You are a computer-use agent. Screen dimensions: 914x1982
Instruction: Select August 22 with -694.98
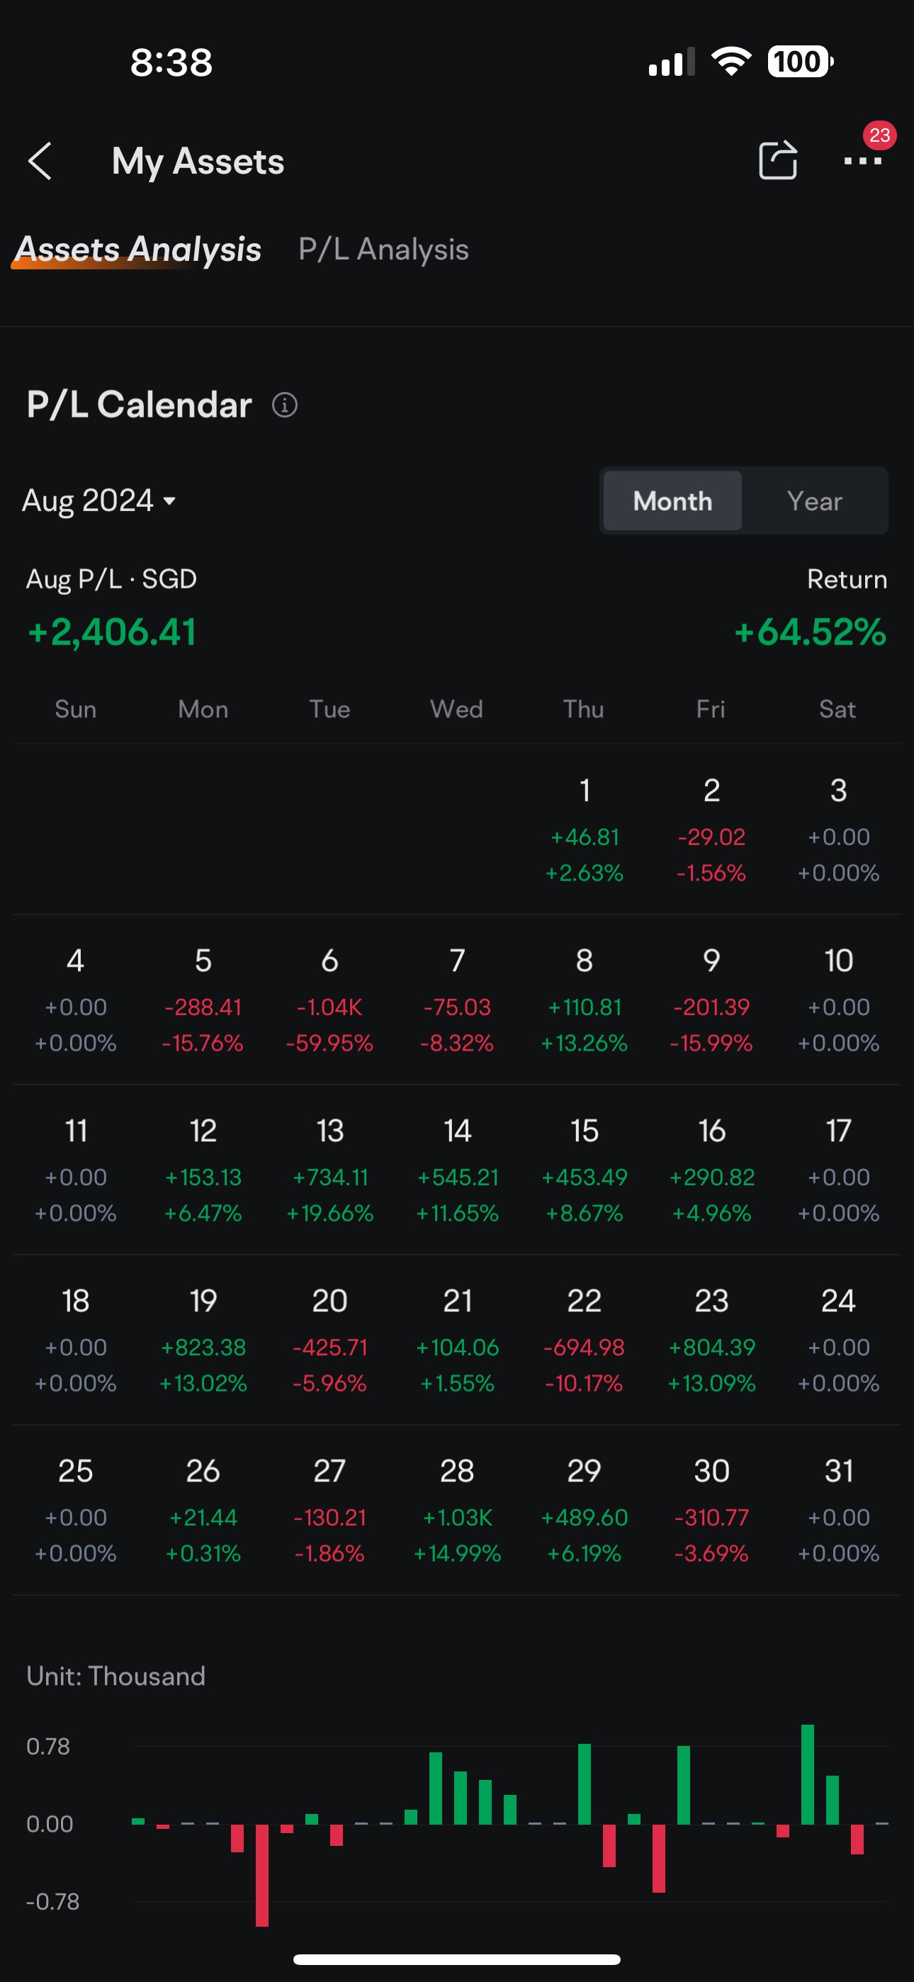pyautogui.click(x=585, y=1341)
